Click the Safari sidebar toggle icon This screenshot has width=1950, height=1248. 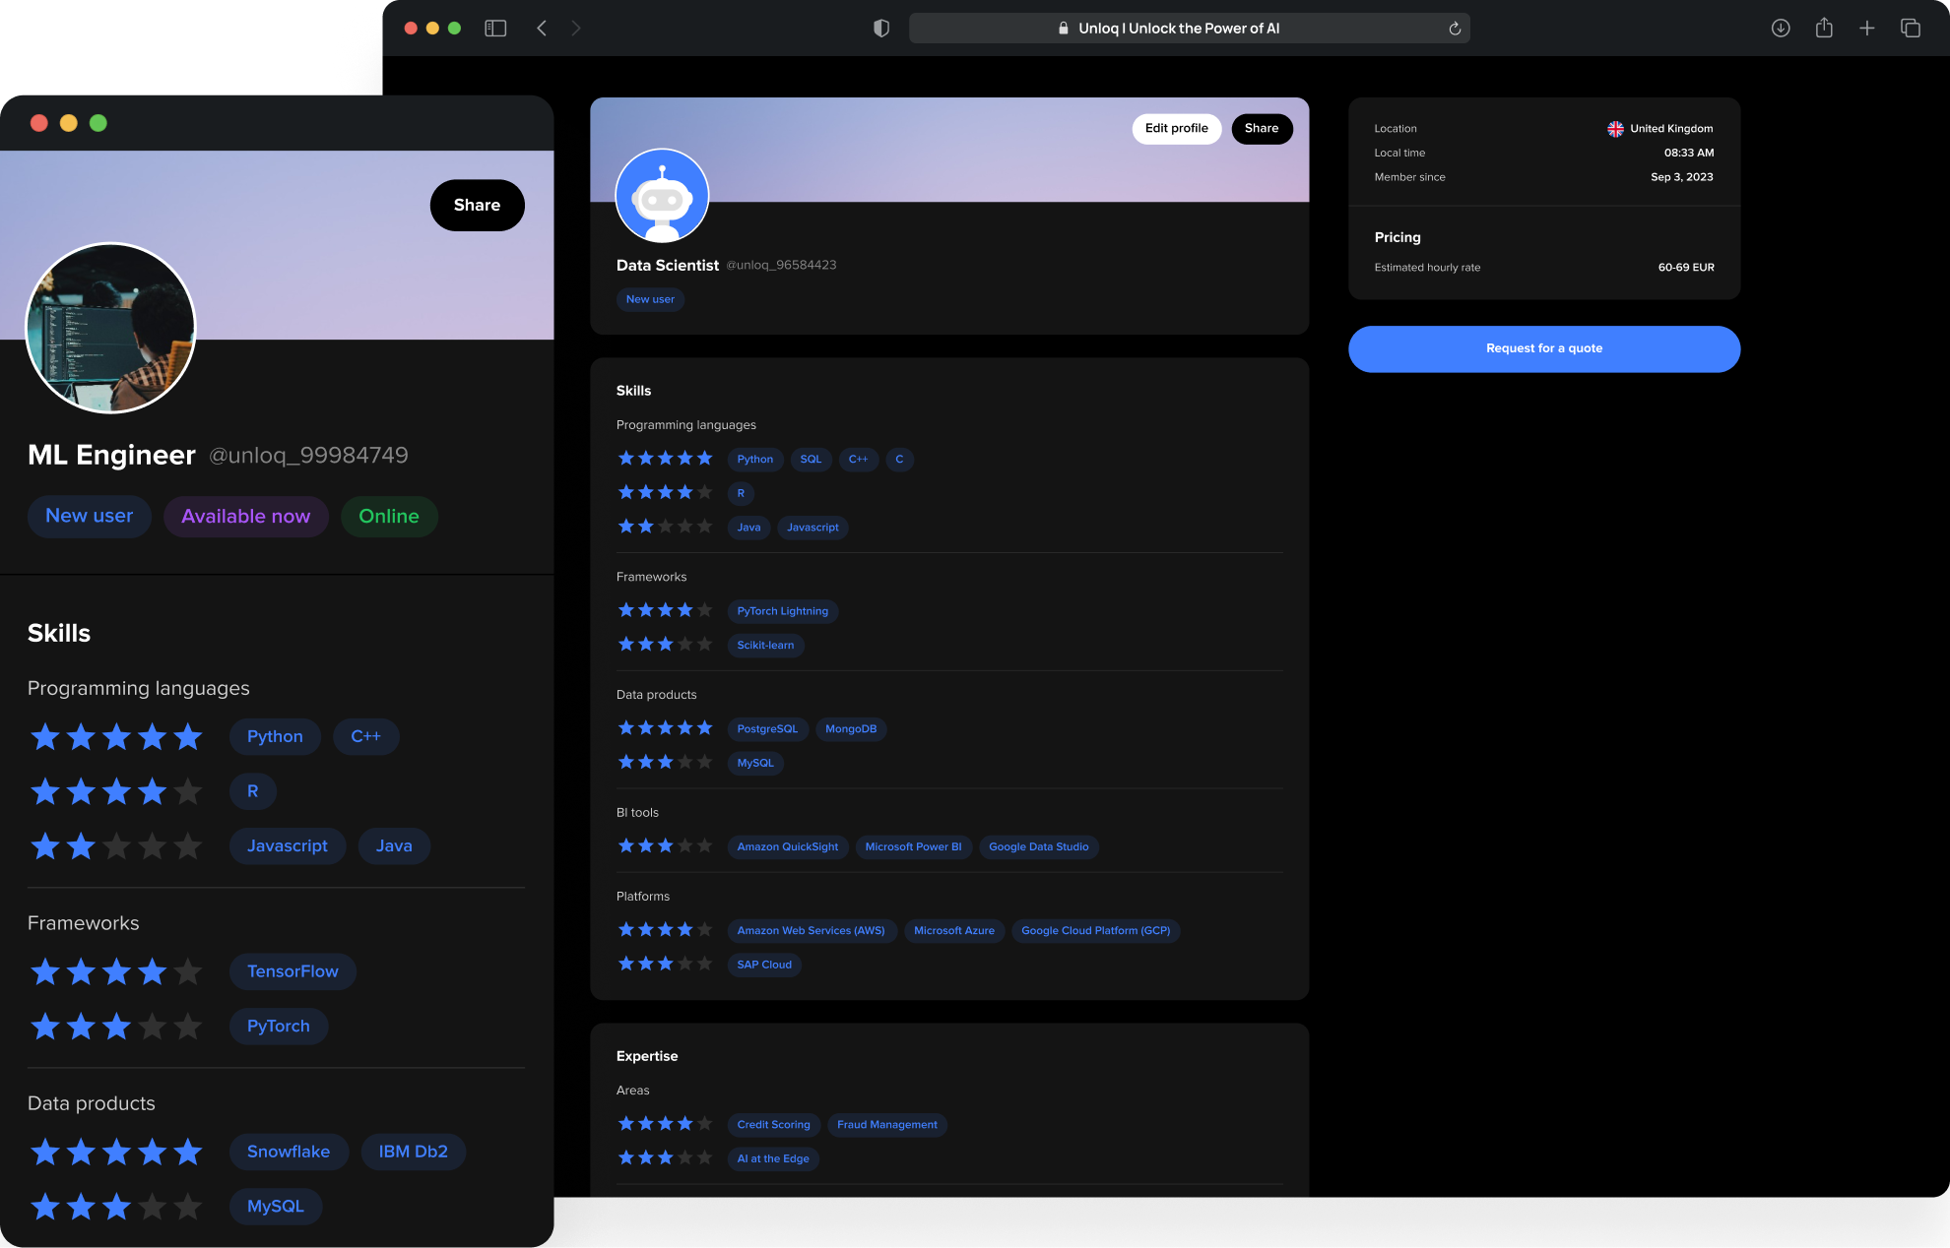click(495, 29)
